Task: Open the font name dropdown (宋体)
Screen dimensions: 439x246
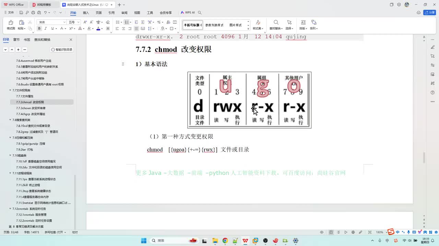Action: tap(64, 22)
